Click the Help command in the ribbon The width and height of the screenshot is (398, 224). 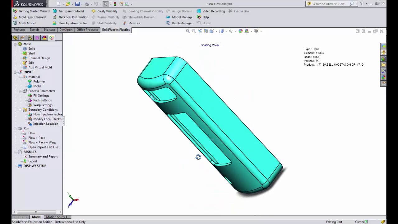[x=203, y=17]
